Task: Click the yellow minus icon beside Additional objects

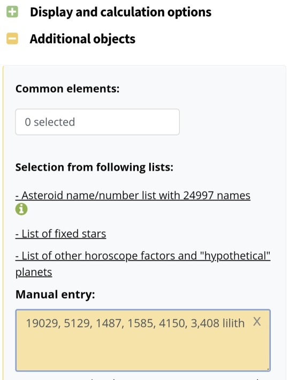Action: tap(12, 38)
